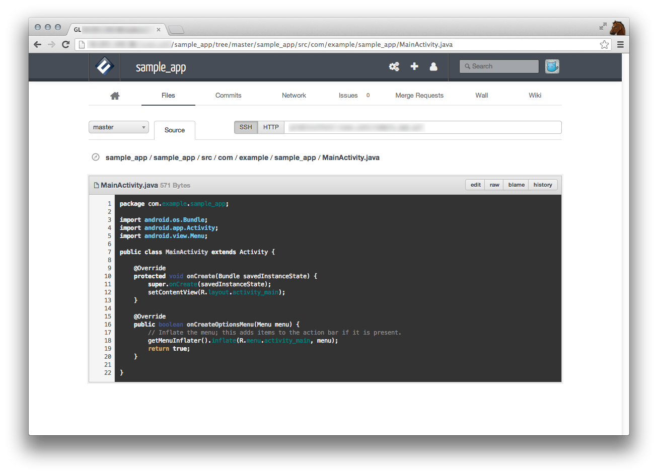The width and height of the screenshot is (658, 475).
Task: Open the user profile silhouette icon
Action: click(433, 66)
